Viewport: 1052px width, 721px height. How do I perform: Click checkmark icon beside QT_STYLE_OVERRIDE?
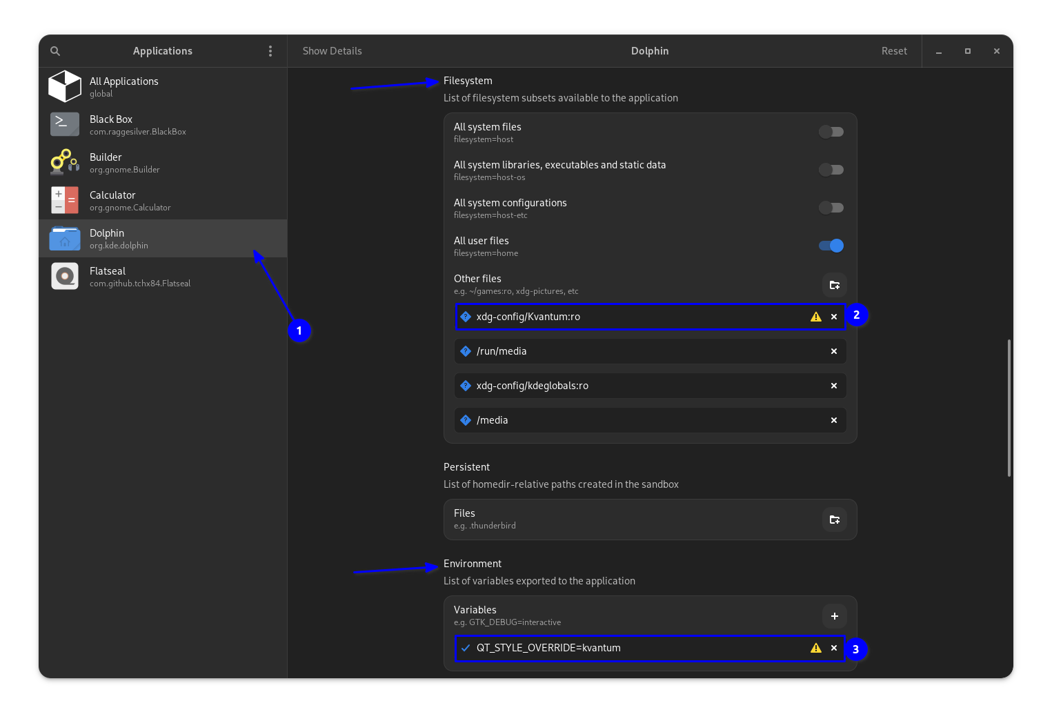[x=466, y=648]
